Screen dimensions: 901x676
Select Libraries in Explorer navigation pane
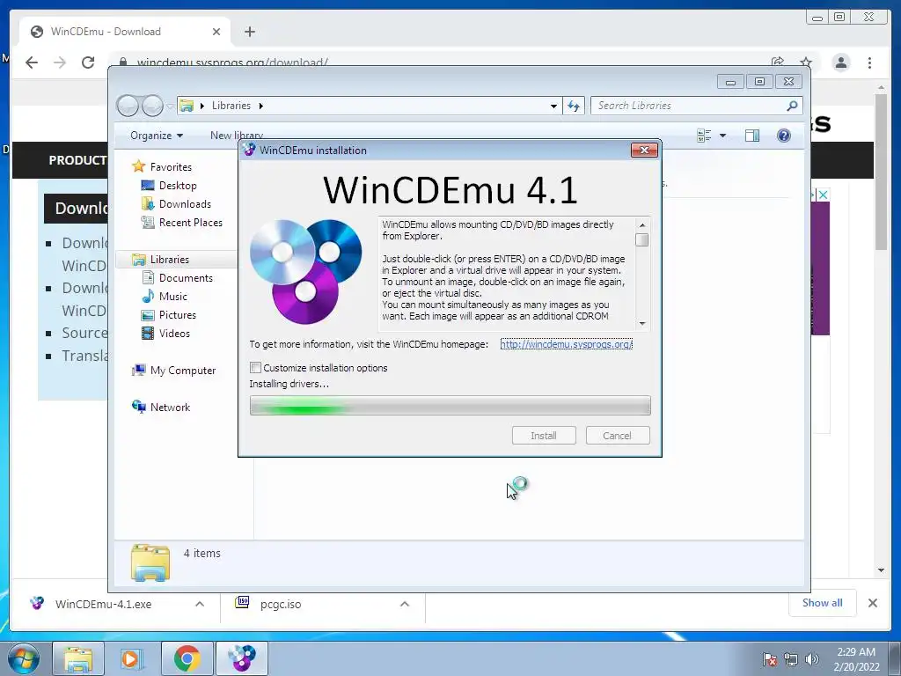pos(170,260)
